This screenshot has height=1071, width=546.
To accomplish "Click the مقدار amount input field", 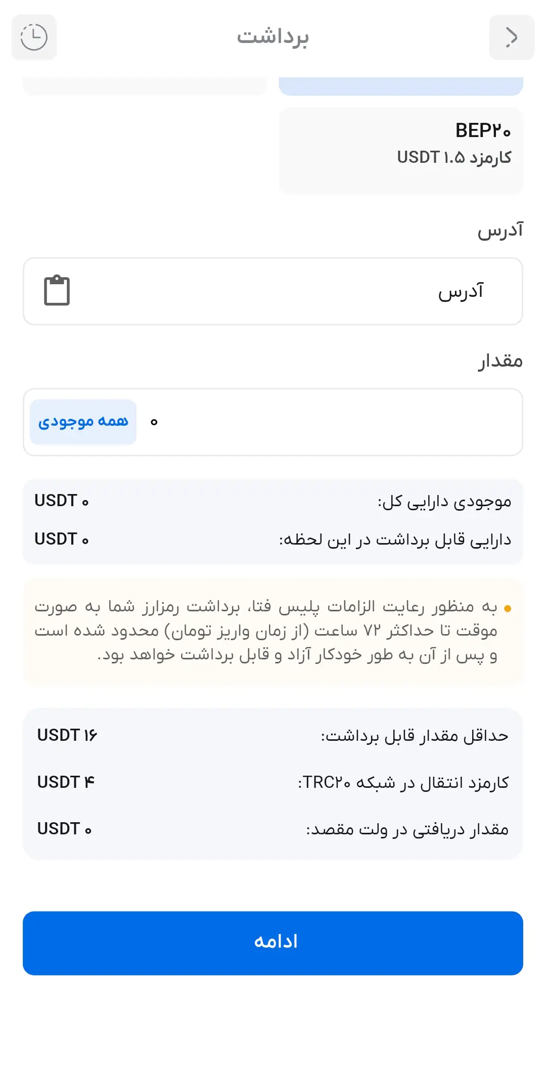I will coord(329,422).
